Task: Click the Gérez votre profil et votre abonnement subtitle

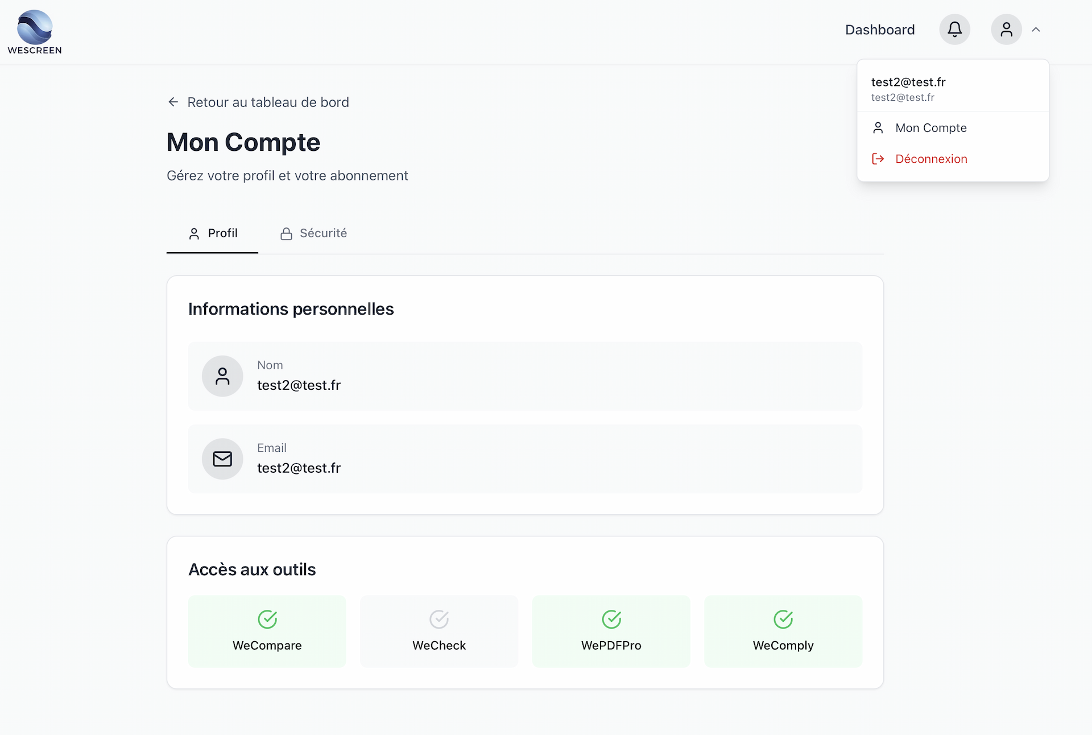Action: (287, 176)
